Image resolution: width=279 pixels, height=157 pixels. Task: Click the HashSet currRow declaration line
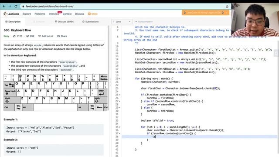[x=160, y=82]
